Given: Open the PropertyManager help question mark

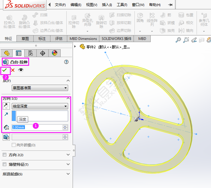Looking at the screenshot, I should (x=66, y=62).
